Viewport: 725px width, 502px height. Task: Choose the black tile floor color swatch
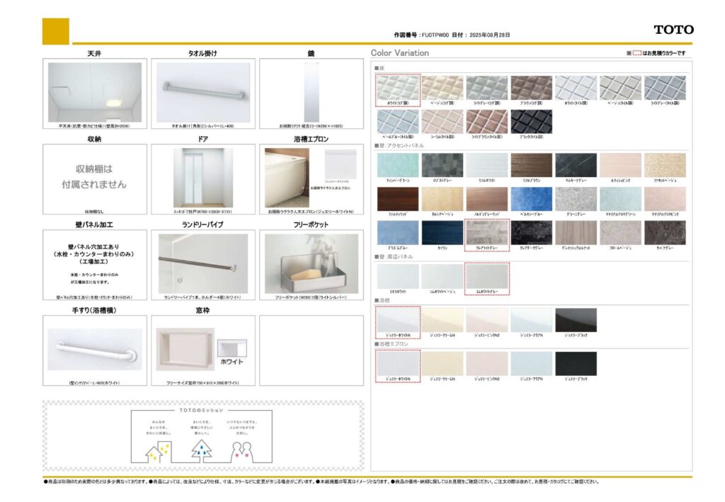tap(531, 121)
